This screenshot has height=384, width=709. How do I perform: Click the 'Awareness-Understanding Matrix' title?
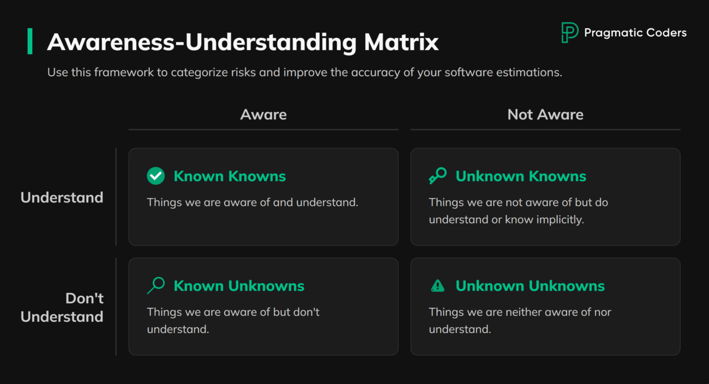(243, 41)
